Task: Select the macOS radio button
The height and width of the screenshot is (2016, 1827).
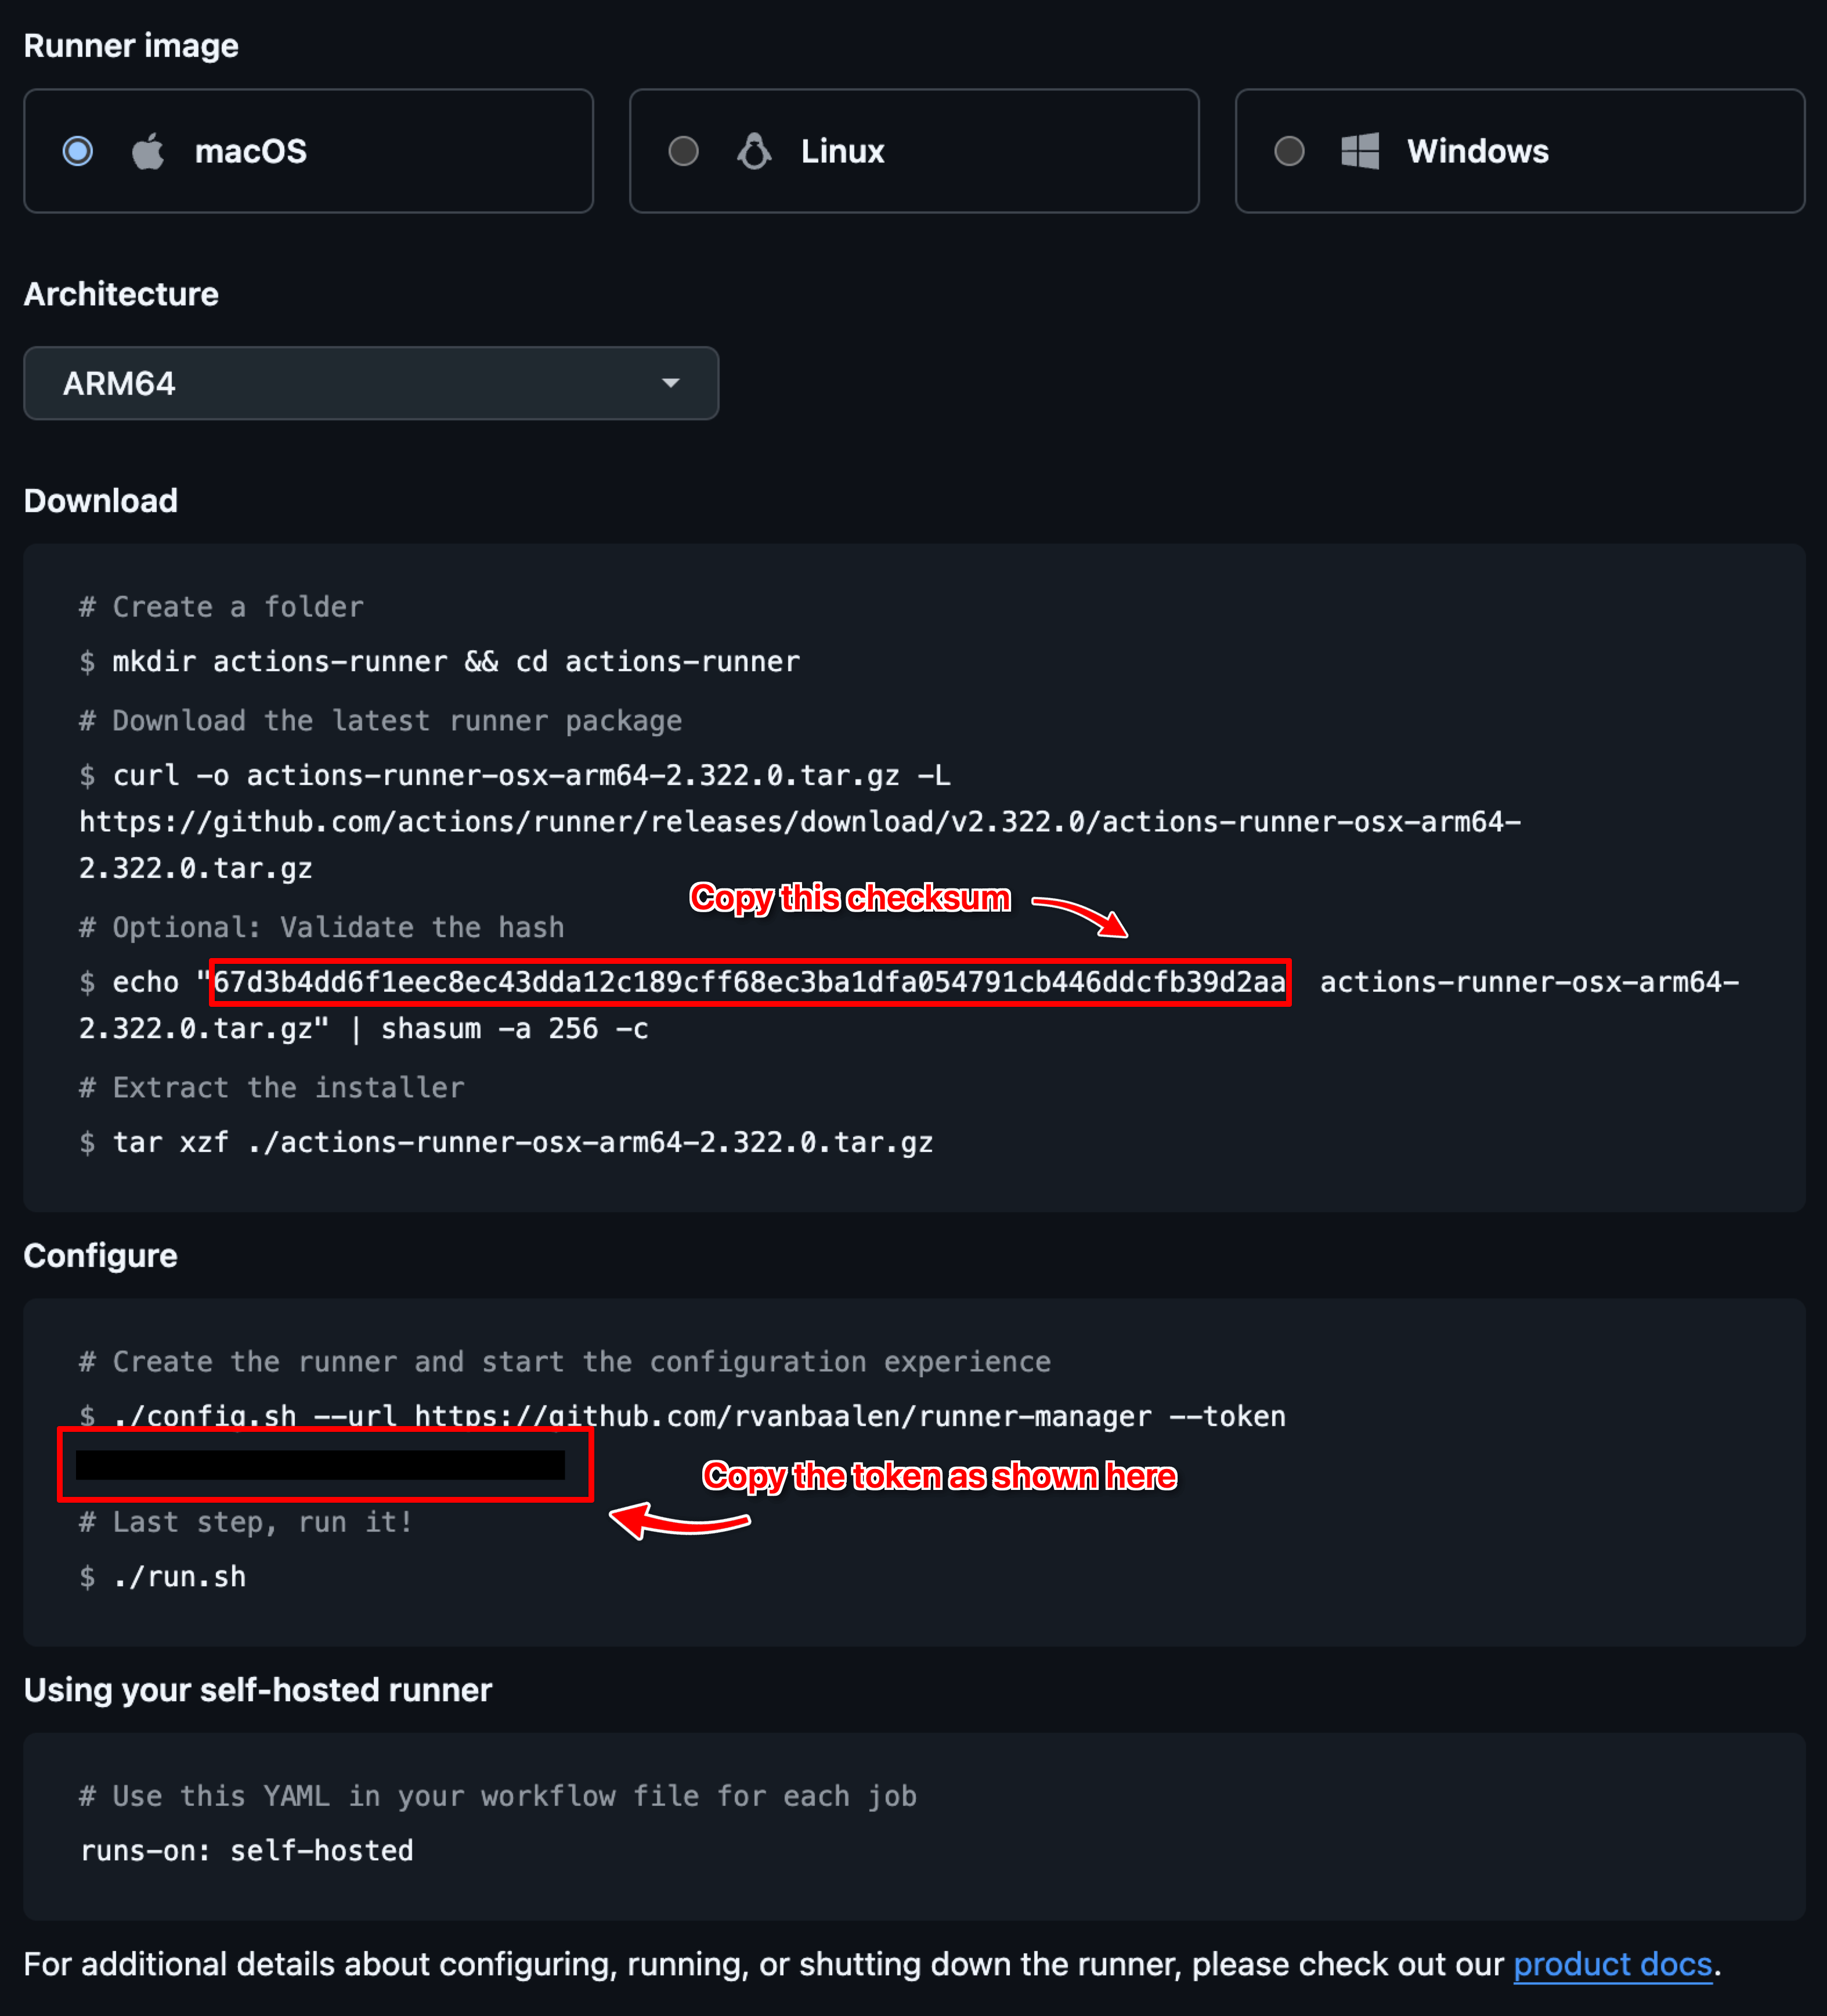Action: click(77, 151)
